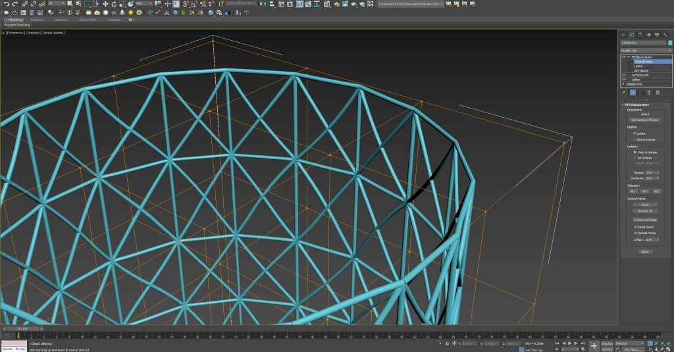Open the Hierarchy tab icon

(640, 35)
